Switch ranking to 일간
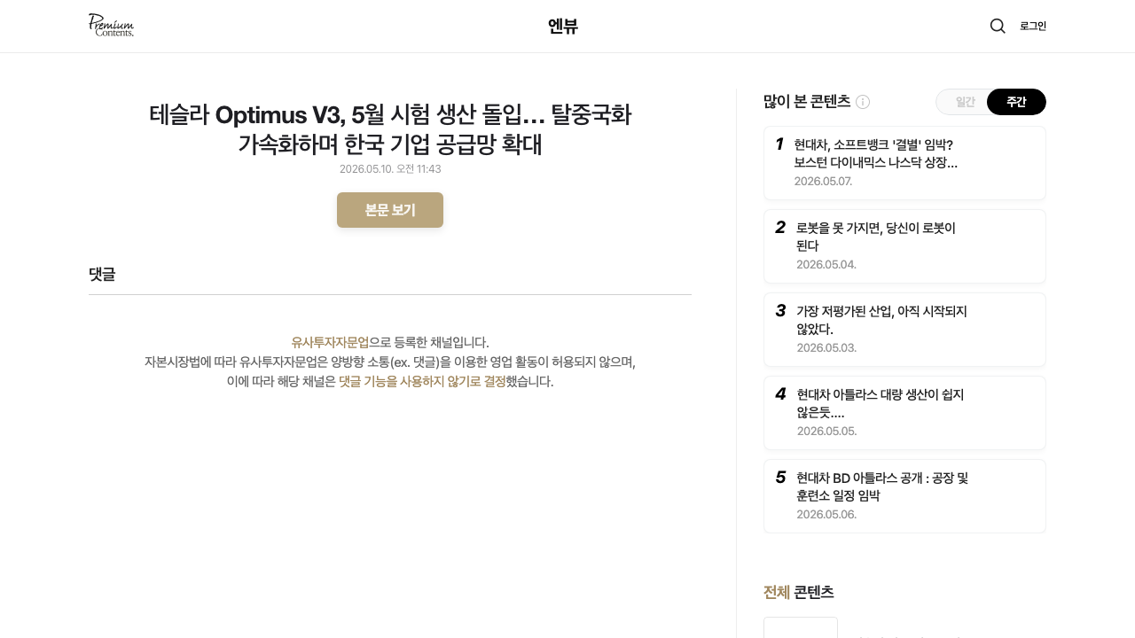The width and height of the screenshot is (1135, 638). click(x=965, y=102)
